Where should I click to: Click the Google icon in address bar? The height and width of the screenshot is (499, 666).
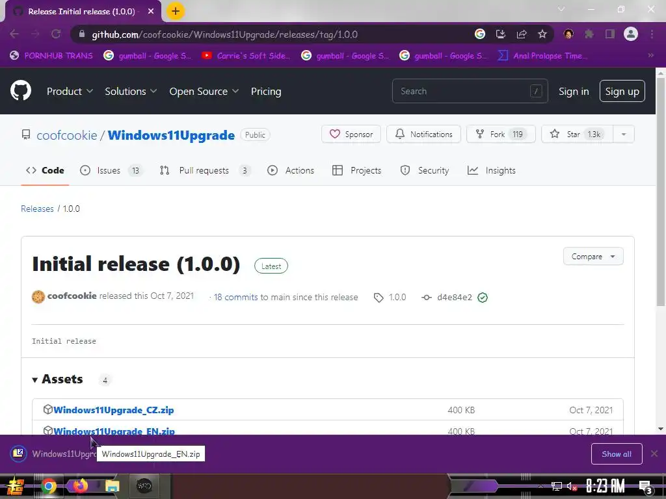click(x=479, y=34)
